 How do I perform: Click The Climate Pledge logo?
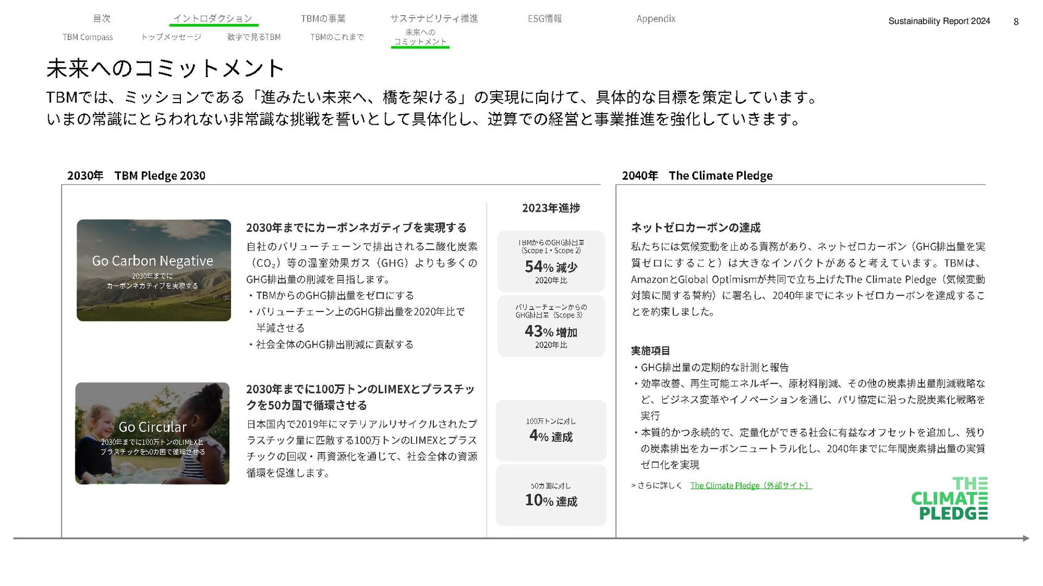pyautogui.click(x=949, y=499)
